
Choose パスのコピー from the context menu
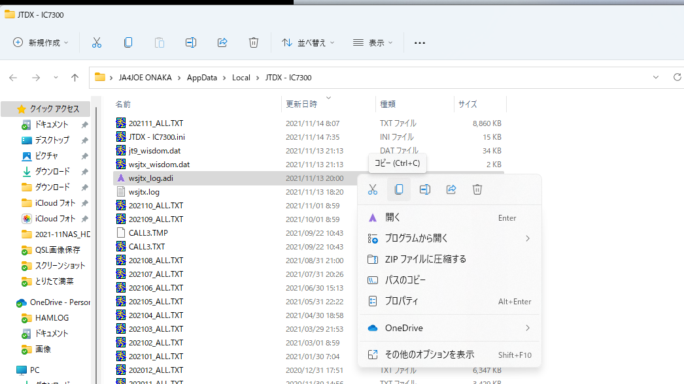pos(449,280)
